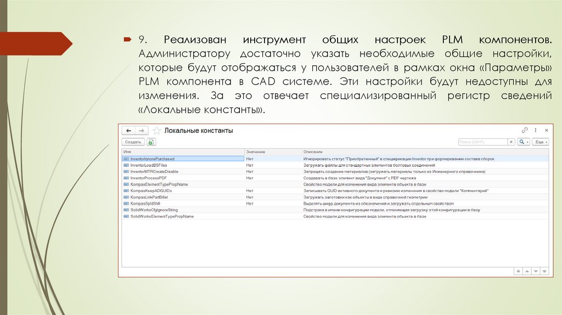The image size is (562, 315).
Task: Sort by the Имя column header
Action: point(182,151)
